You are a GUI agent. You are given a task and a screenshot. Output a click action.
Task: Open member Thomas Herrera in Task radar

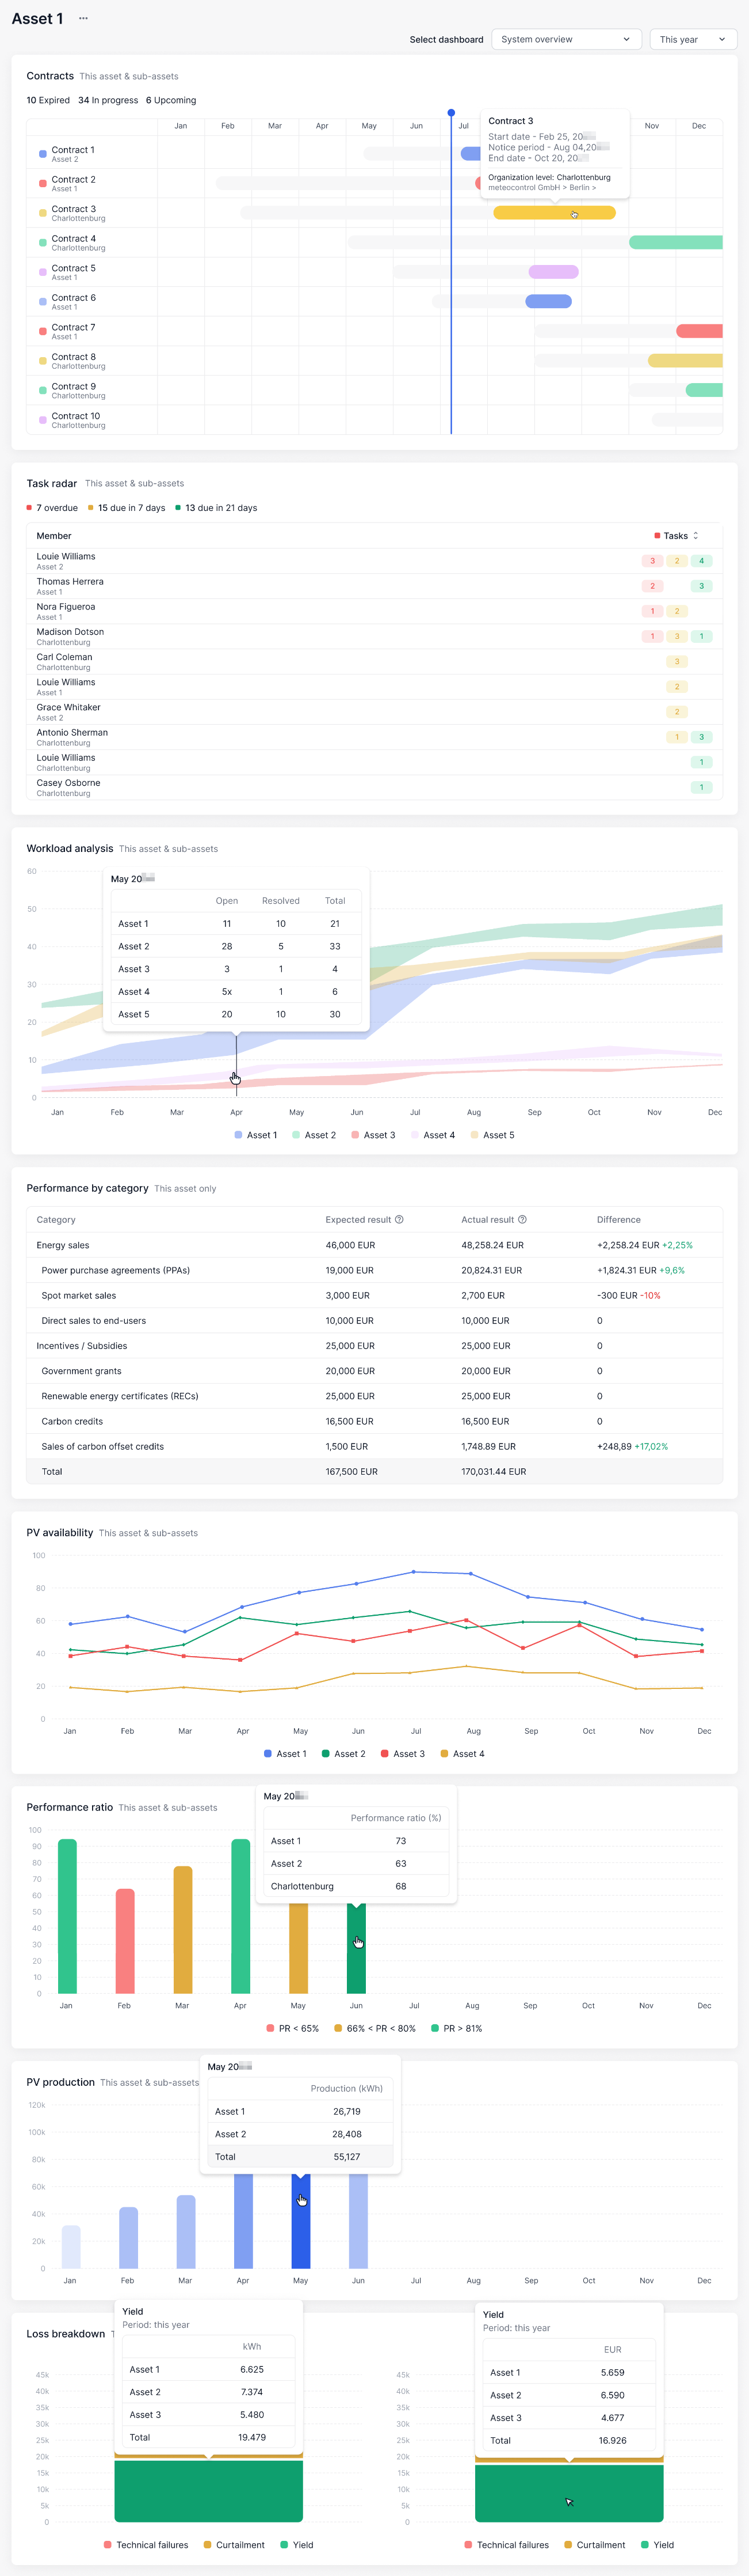(x=70, y=582)
